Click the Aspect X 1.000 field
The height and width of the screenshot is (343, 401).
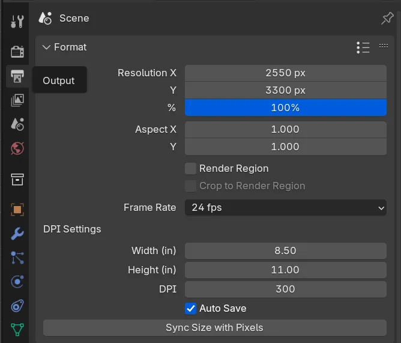[x=285, y=130]
